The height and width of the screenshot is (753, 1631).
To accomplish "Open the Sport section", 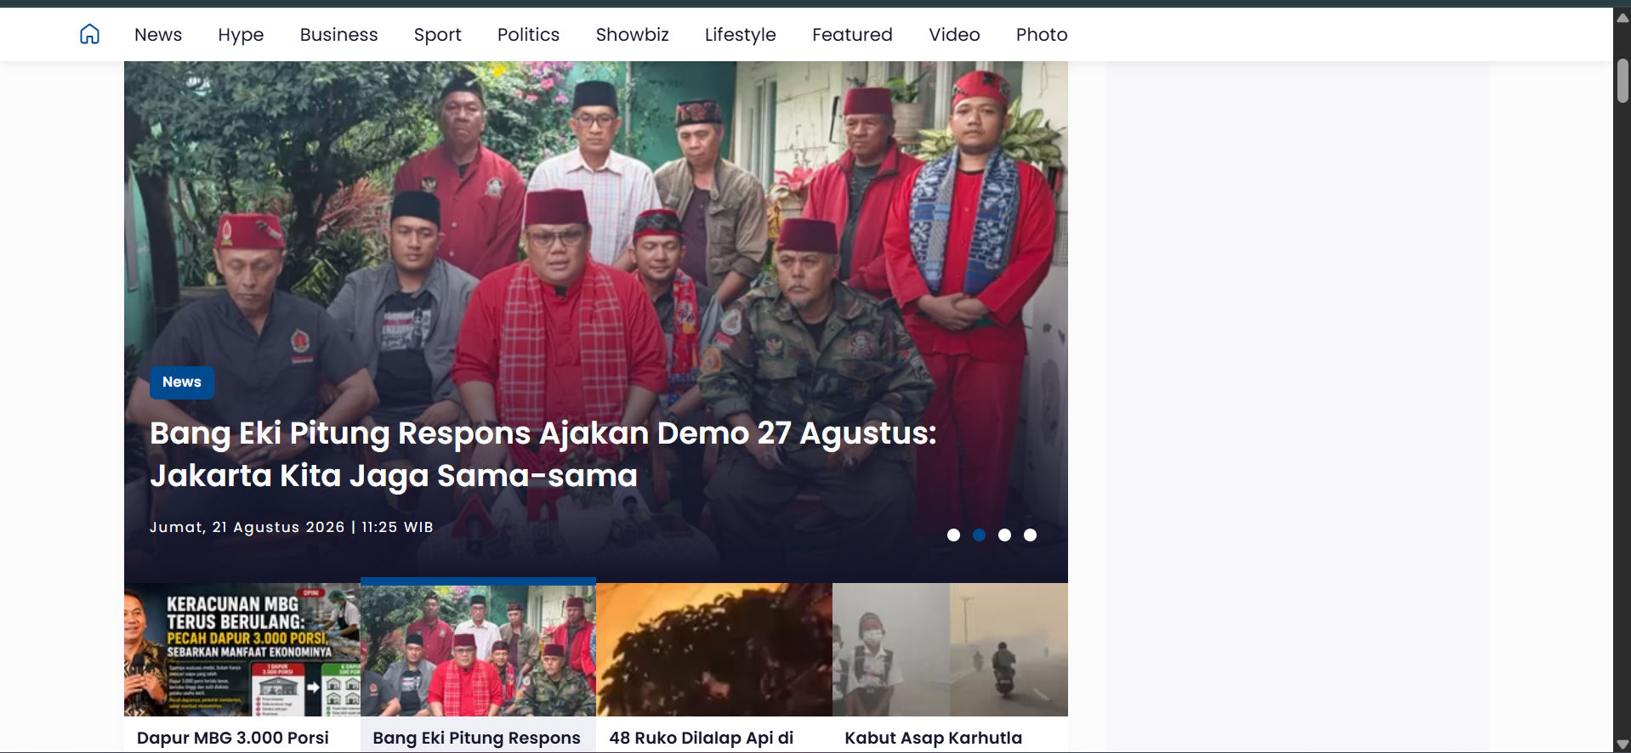I will pos(437,35).
